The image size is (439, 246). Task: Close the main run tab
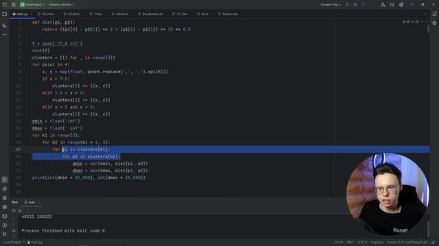click(39, 202)
